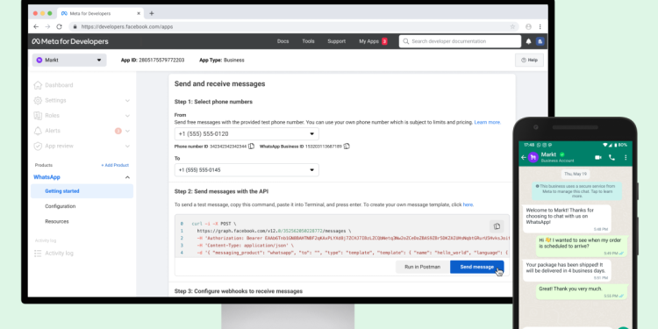Open a new browser tab with the plus icon
The image size is (658, 329).
pos(152,13)
